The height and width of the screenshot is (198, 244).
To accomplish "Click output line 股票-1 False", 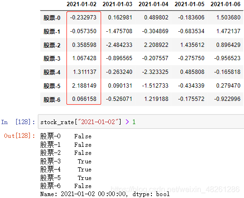I will pos(66,144).
